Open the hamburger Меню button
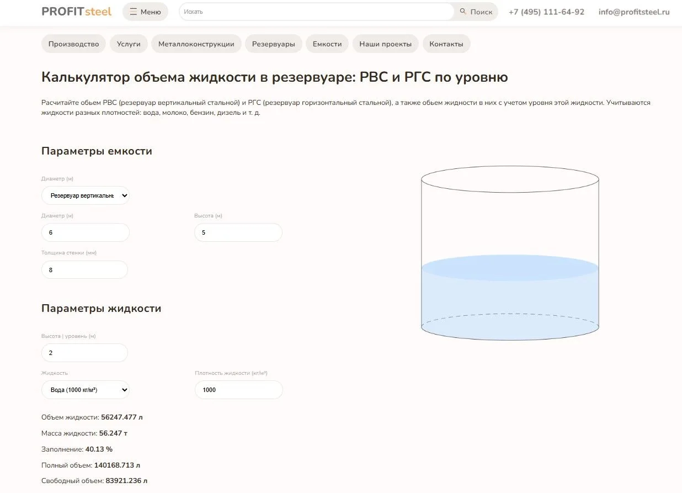Screen dimensions: 682x493 (145, 12)
